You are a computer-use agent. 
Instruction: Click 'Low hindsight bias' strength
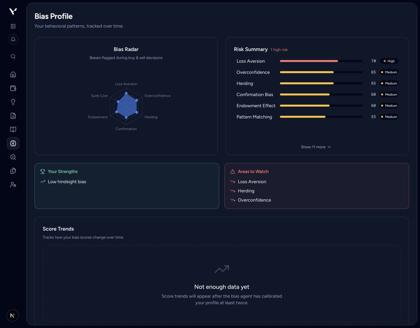point(67,182)
